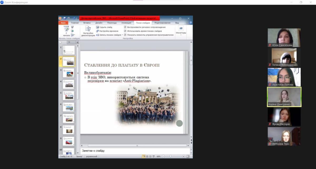Image resolution: width=316 pixels, height=169 pixels.
Task: Switch to Normal view in status bar
Action: tap(144, 156)
